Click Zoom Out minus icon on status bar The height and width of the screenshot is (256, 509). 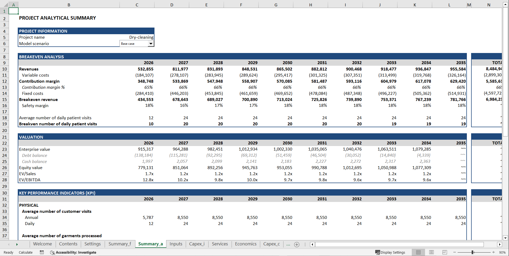(454, 252)
